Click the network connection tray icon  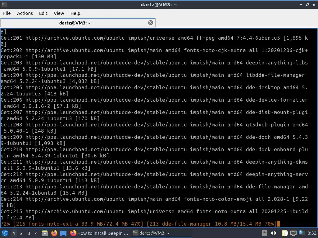(x=293, y=233)
